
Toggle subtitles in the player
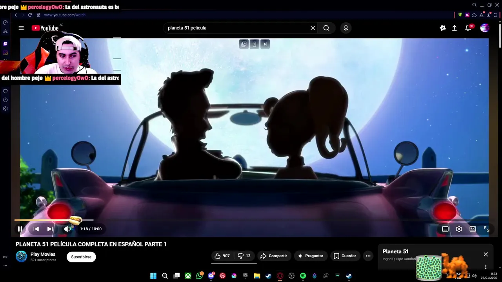(445, 229)
